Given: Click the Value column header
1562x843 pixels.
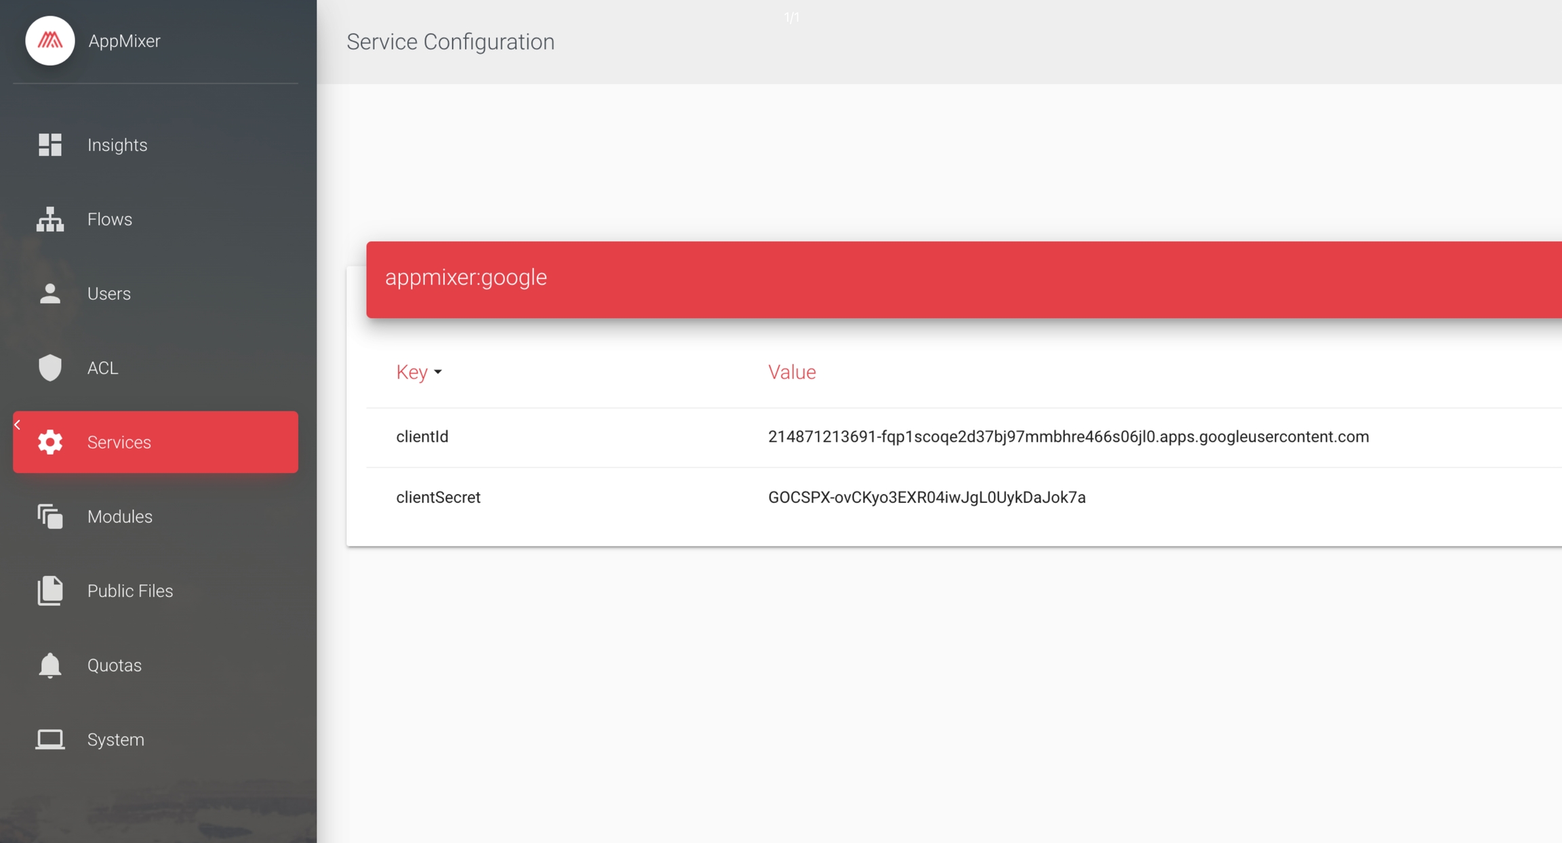Looking at the screenshot, I should point(791,372).
